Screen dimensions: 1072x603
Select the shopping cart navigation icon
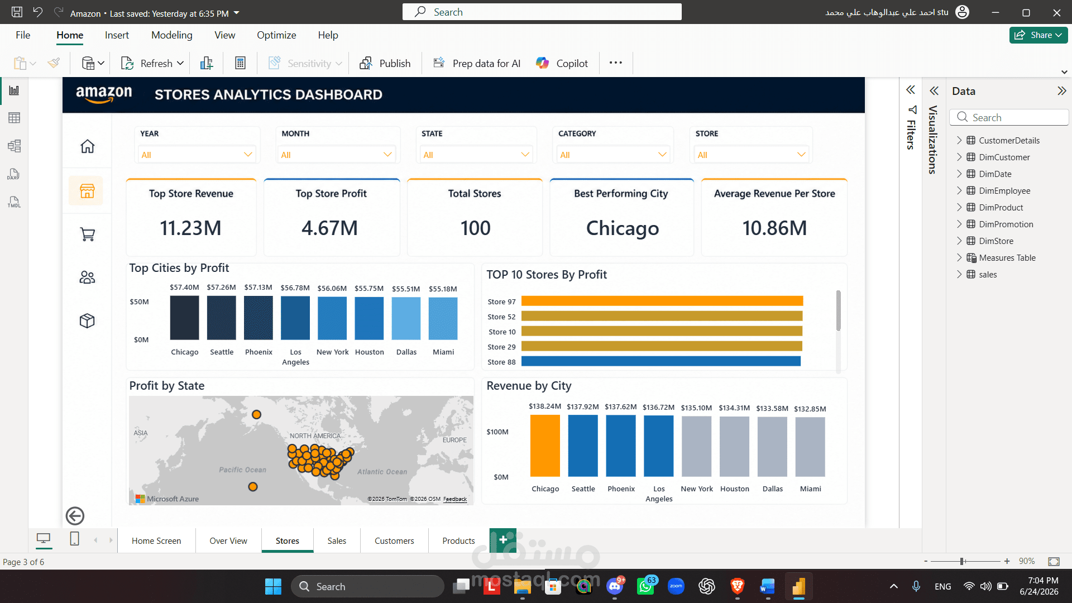point(87,234)
